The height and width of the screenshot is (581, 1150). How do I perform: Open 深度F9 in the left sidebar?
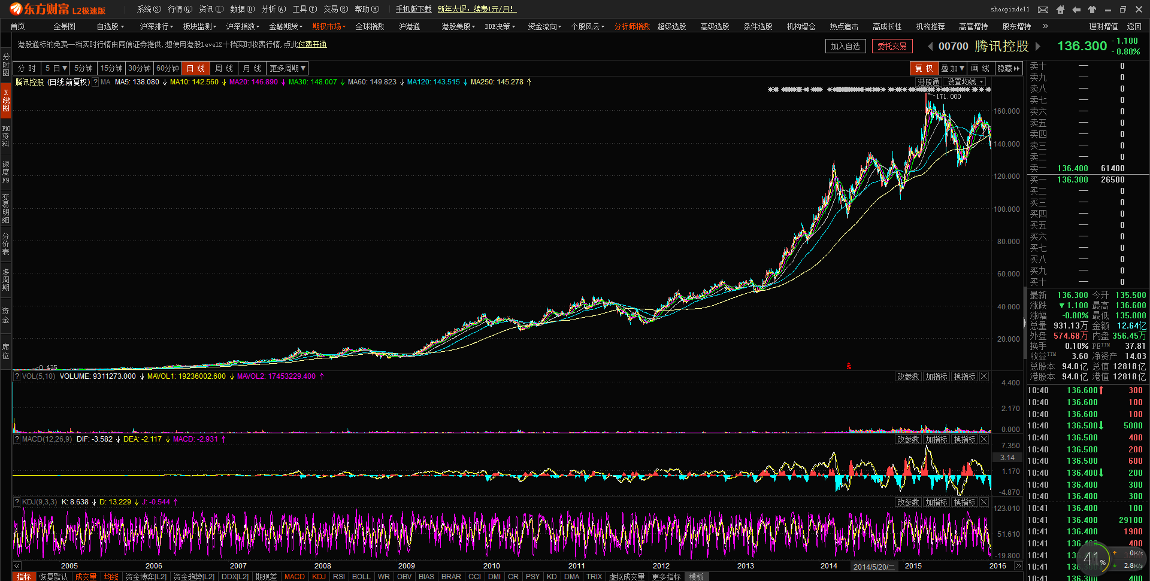[x=6, y=172]
